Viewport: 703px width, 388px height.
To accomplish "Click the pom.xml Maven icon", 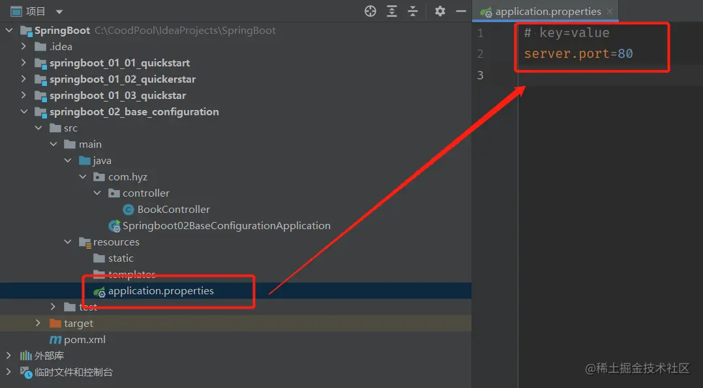I will tap(55, 340).
